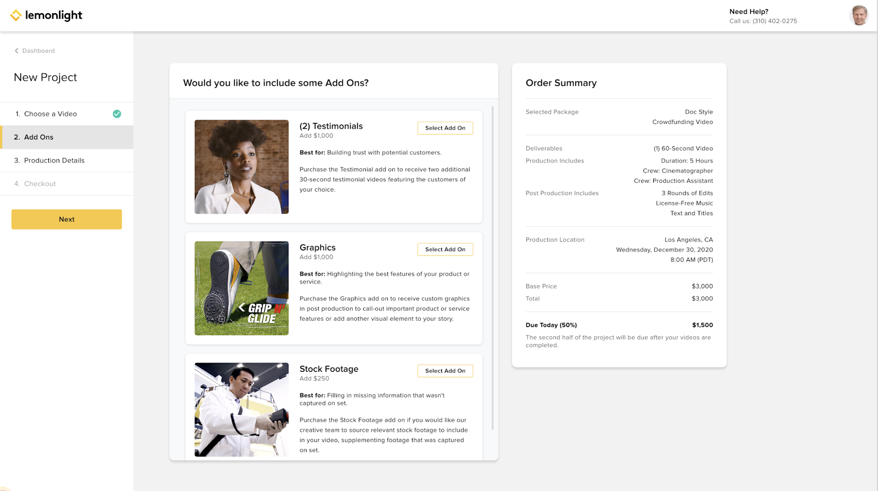Go to step 4 Checkout

(x=66, y=183)
